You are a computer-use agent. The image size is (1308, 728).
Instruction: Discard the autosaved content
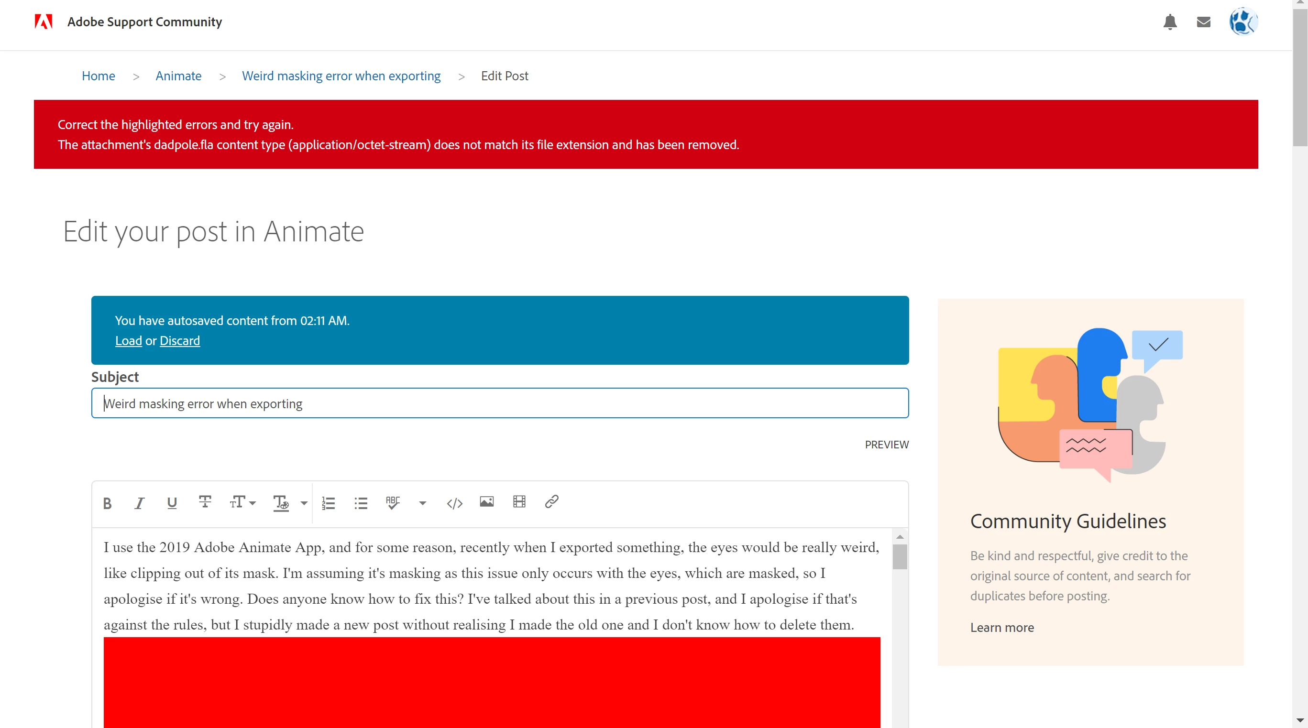[x=180, y=340]
